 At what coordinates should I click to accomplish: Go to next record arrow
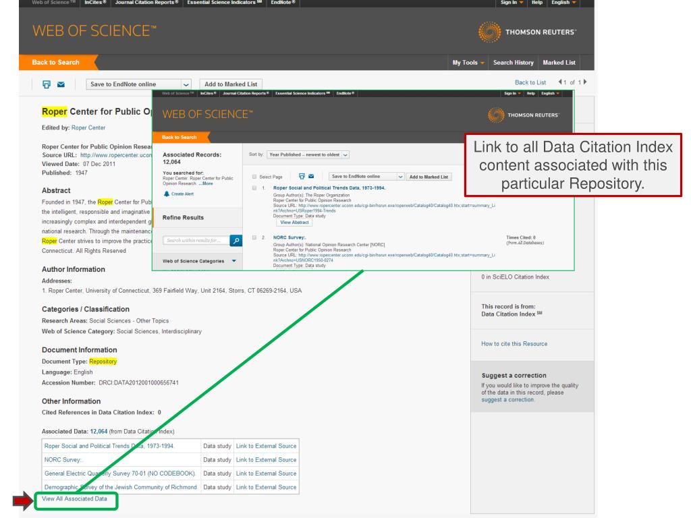585,82
